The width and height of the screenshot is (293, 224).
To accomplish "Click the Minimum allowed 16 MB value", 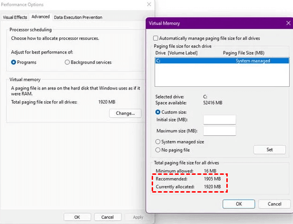I will [210, 171].
